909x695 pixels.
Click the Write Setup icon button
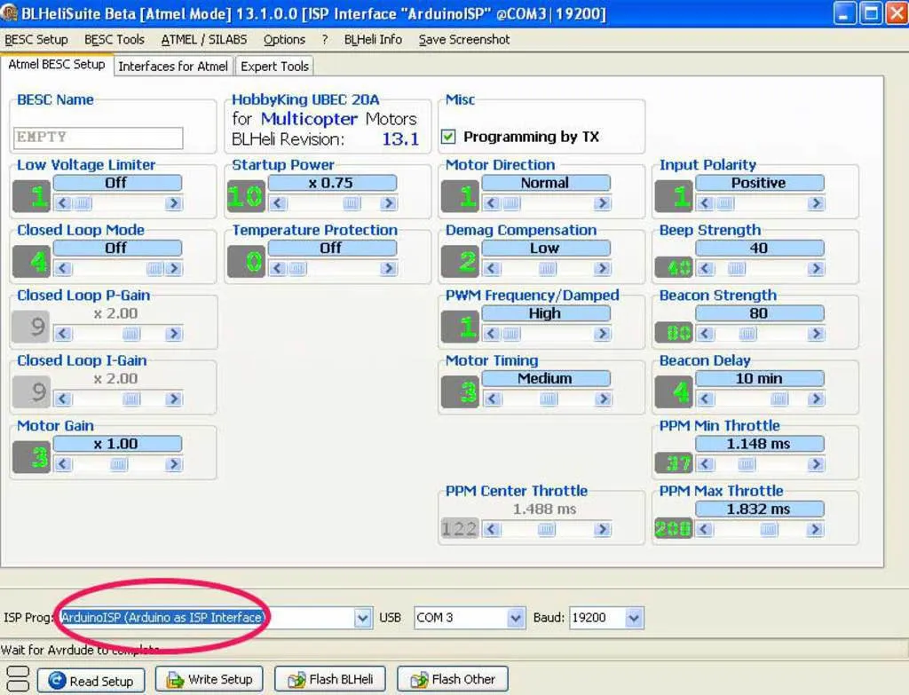[209, 679]
